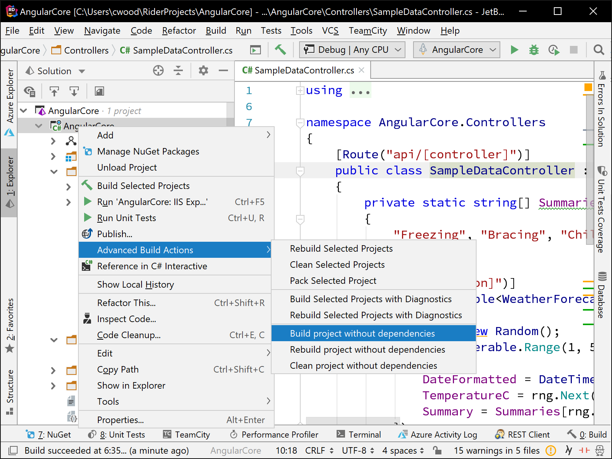This screenshot has height=459, width=612.
Task: Toggle show all files eye icon
Action: coord(29,91)
